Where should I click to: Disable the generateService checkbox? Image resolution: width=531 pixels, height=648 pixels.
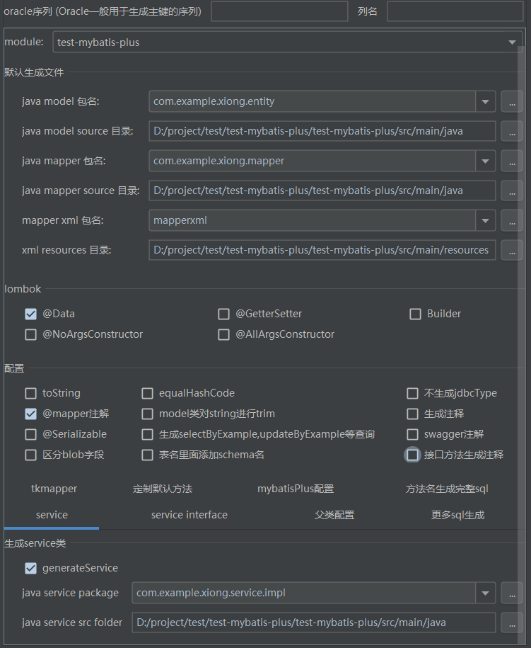(30, 568)
